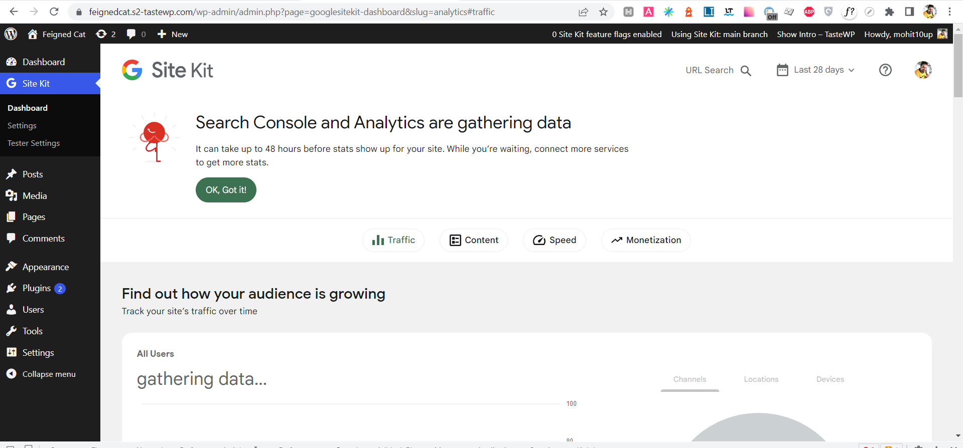The width and height of the screenshot is (963, 448).
Task: Bookmark this page with the star icon
Action: (x=603, y=12)
